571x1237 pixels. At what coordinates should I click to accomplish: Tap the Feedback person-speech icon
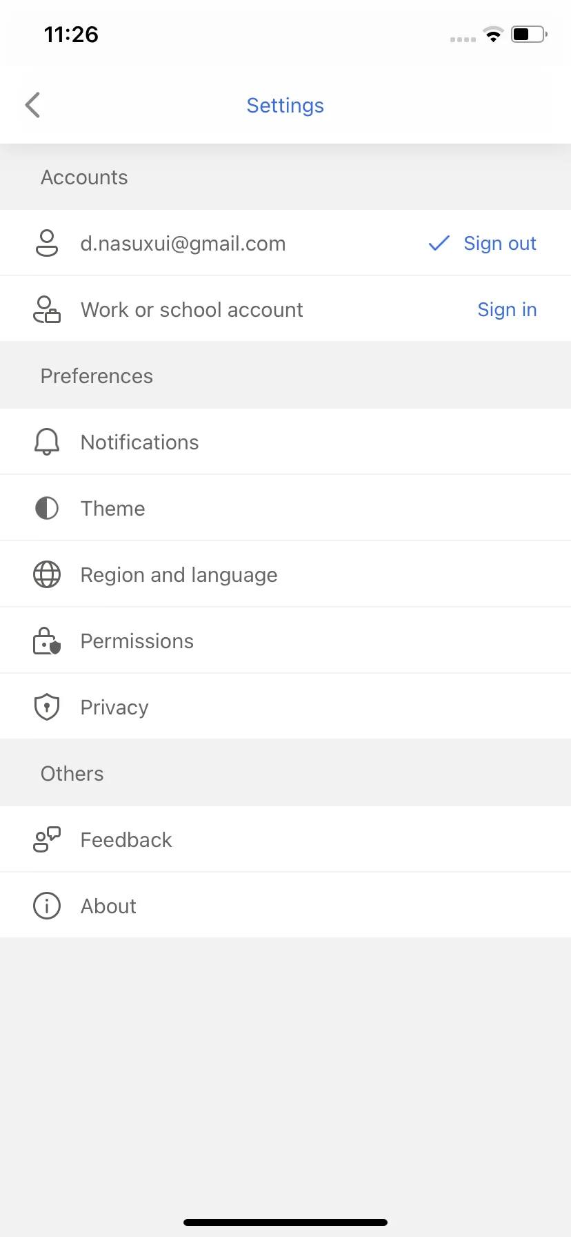(x=47, y=839)
